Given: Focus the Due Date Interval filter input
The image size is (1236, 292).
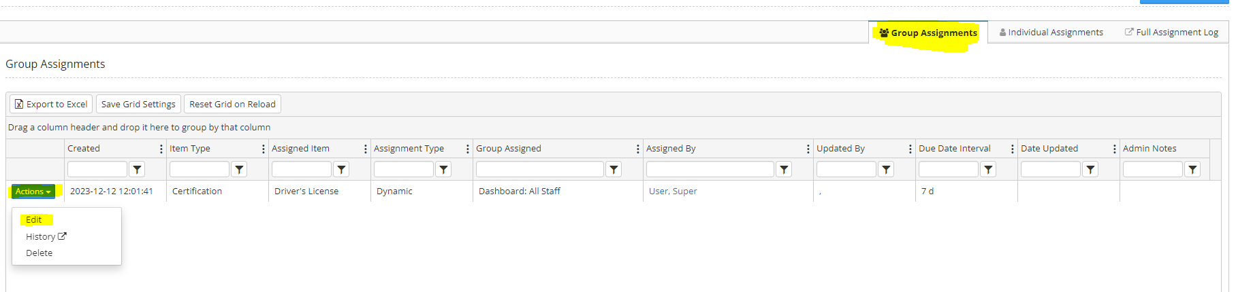Looking at the screenshot, I should click(x=949, y=169).
